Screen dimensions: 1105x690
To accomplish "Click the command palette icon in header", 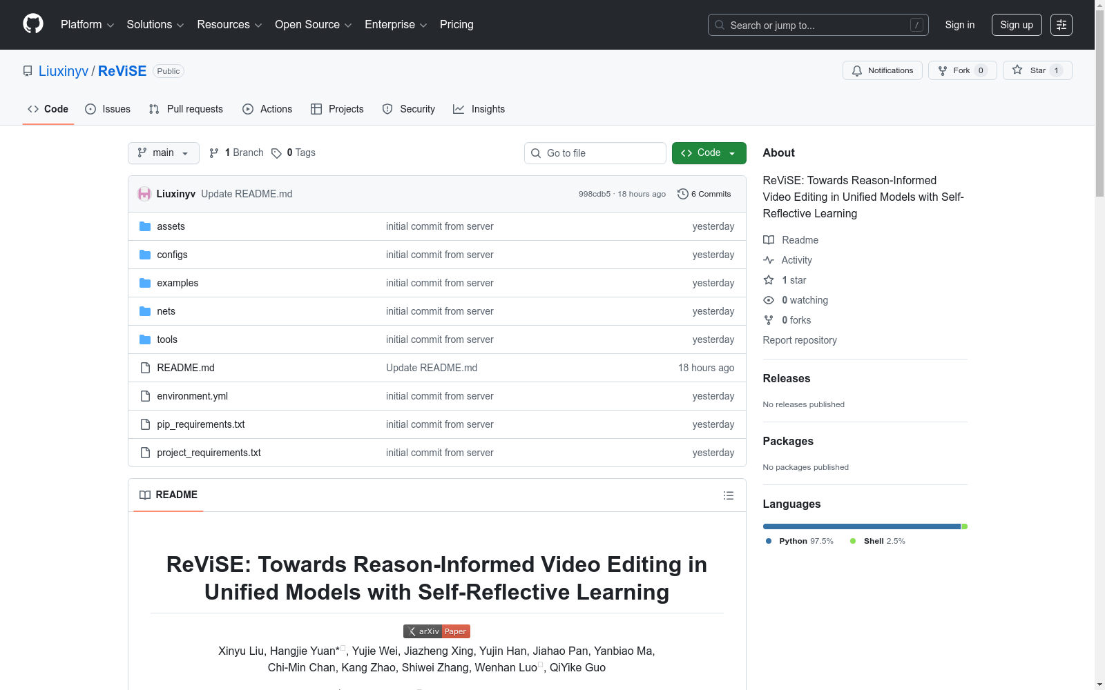I will point(1061,25).
